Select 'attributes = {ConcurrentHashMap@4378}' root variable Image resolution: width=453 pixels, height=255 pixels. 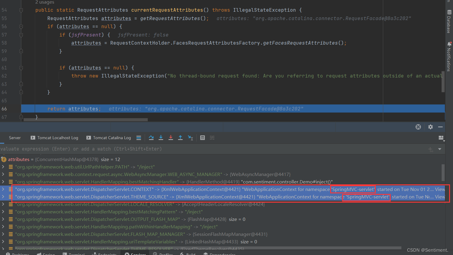[64, 160]
